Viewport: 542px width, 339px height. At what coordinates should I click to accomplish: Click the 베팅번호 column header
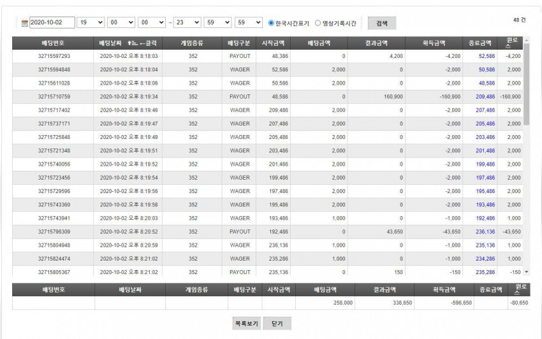(53, 43)
